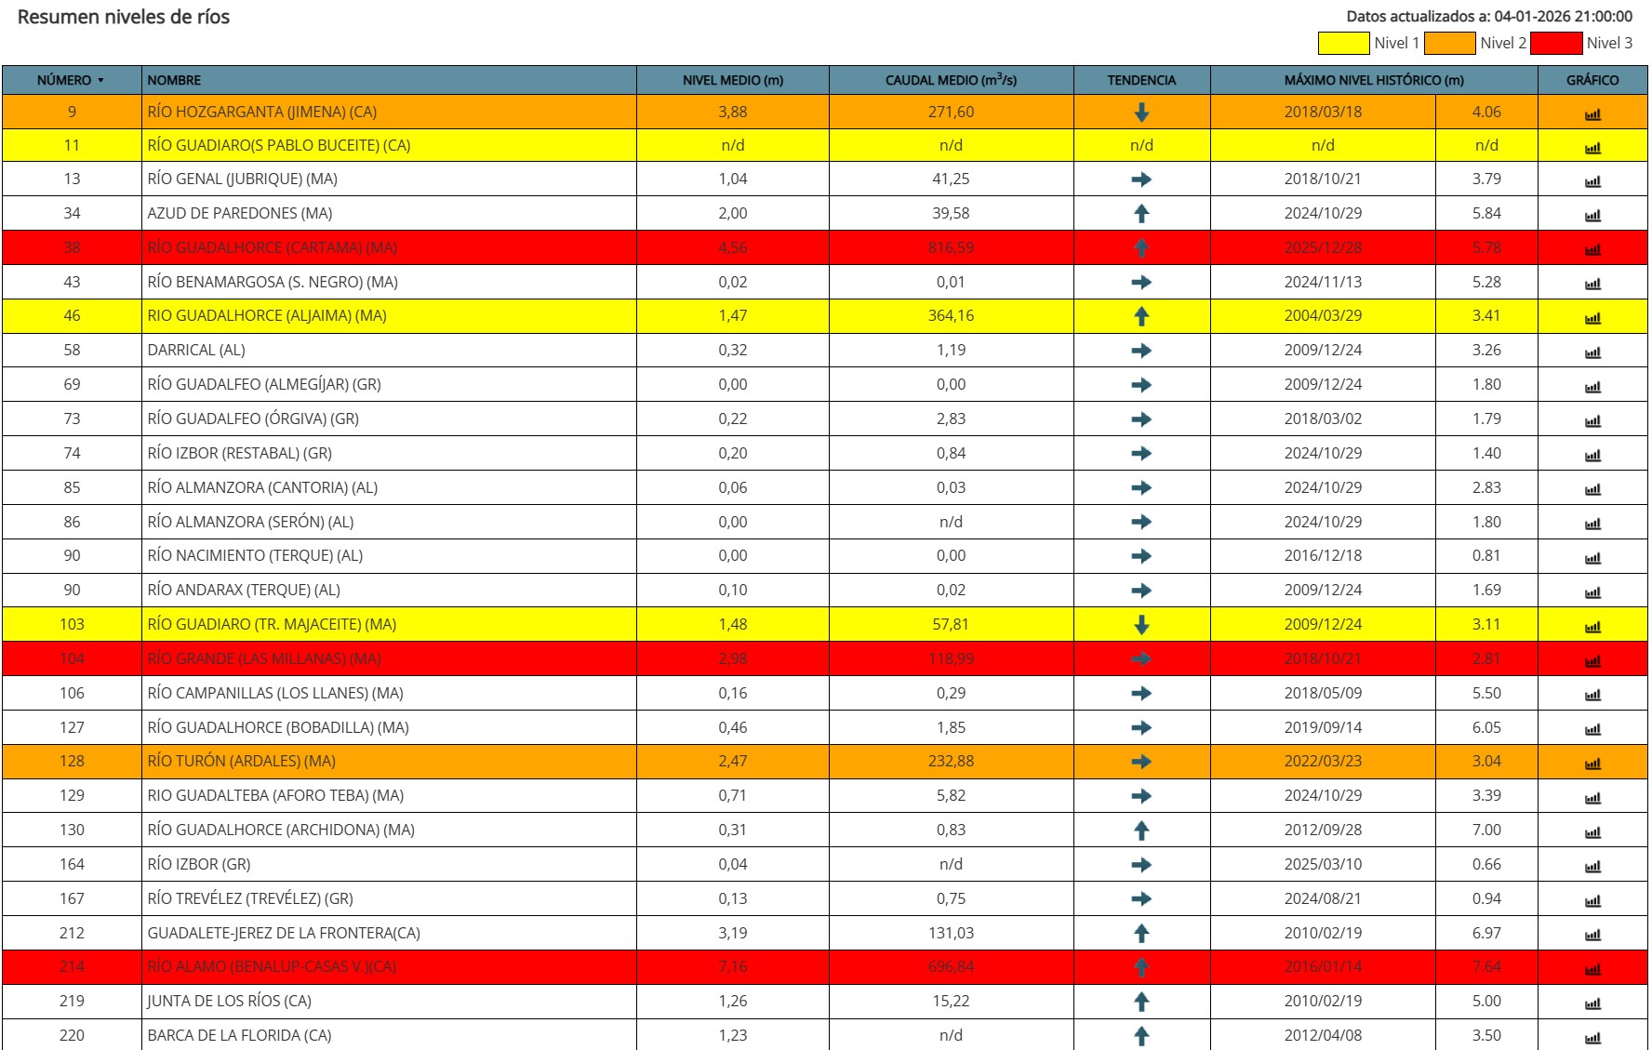This screenshot has height=1050, width=1652.
Task: Click rising trend arrow for Azud de Paredones
Action: (1141, 214)
